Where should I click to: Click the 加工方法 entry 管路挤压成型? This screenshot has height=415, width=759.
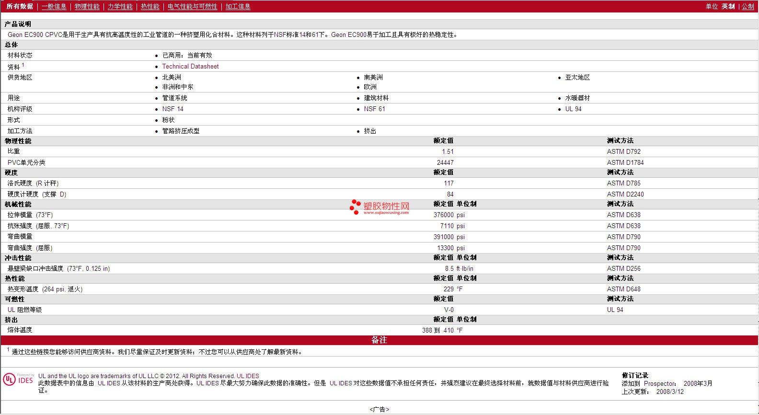pos(181,131)
